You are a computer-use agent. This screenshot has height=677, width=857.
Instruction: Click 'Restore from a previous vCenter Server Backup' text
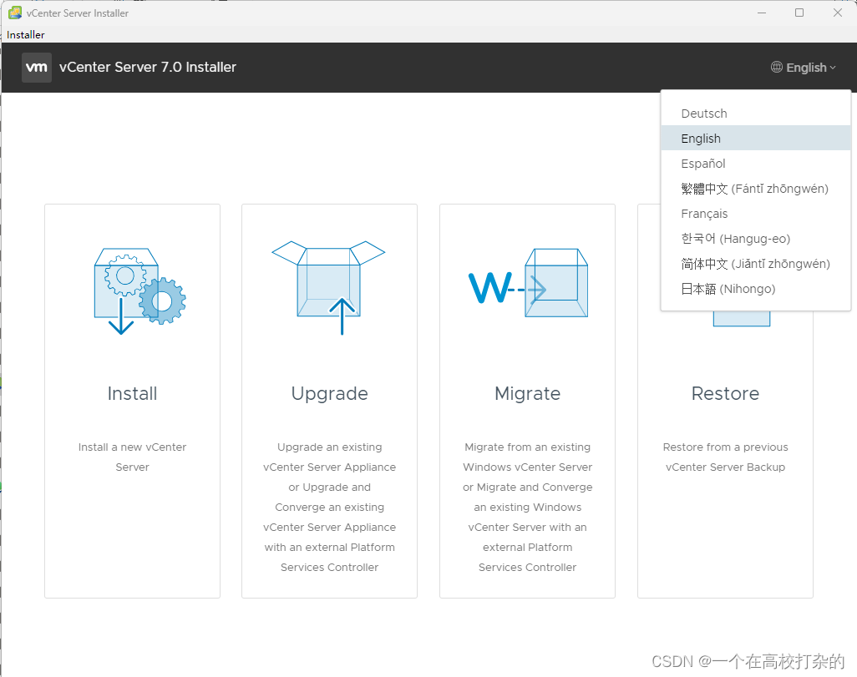coord(725,457)
